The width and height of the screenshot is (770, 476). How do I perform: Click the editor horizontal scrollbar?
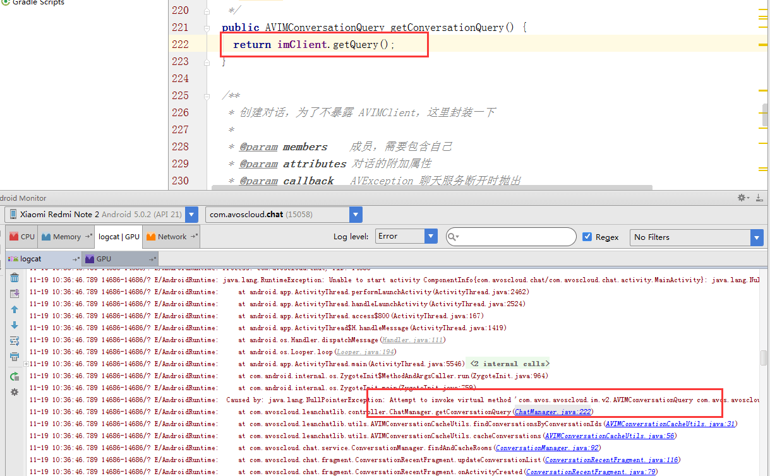click(x=431, y=187)
